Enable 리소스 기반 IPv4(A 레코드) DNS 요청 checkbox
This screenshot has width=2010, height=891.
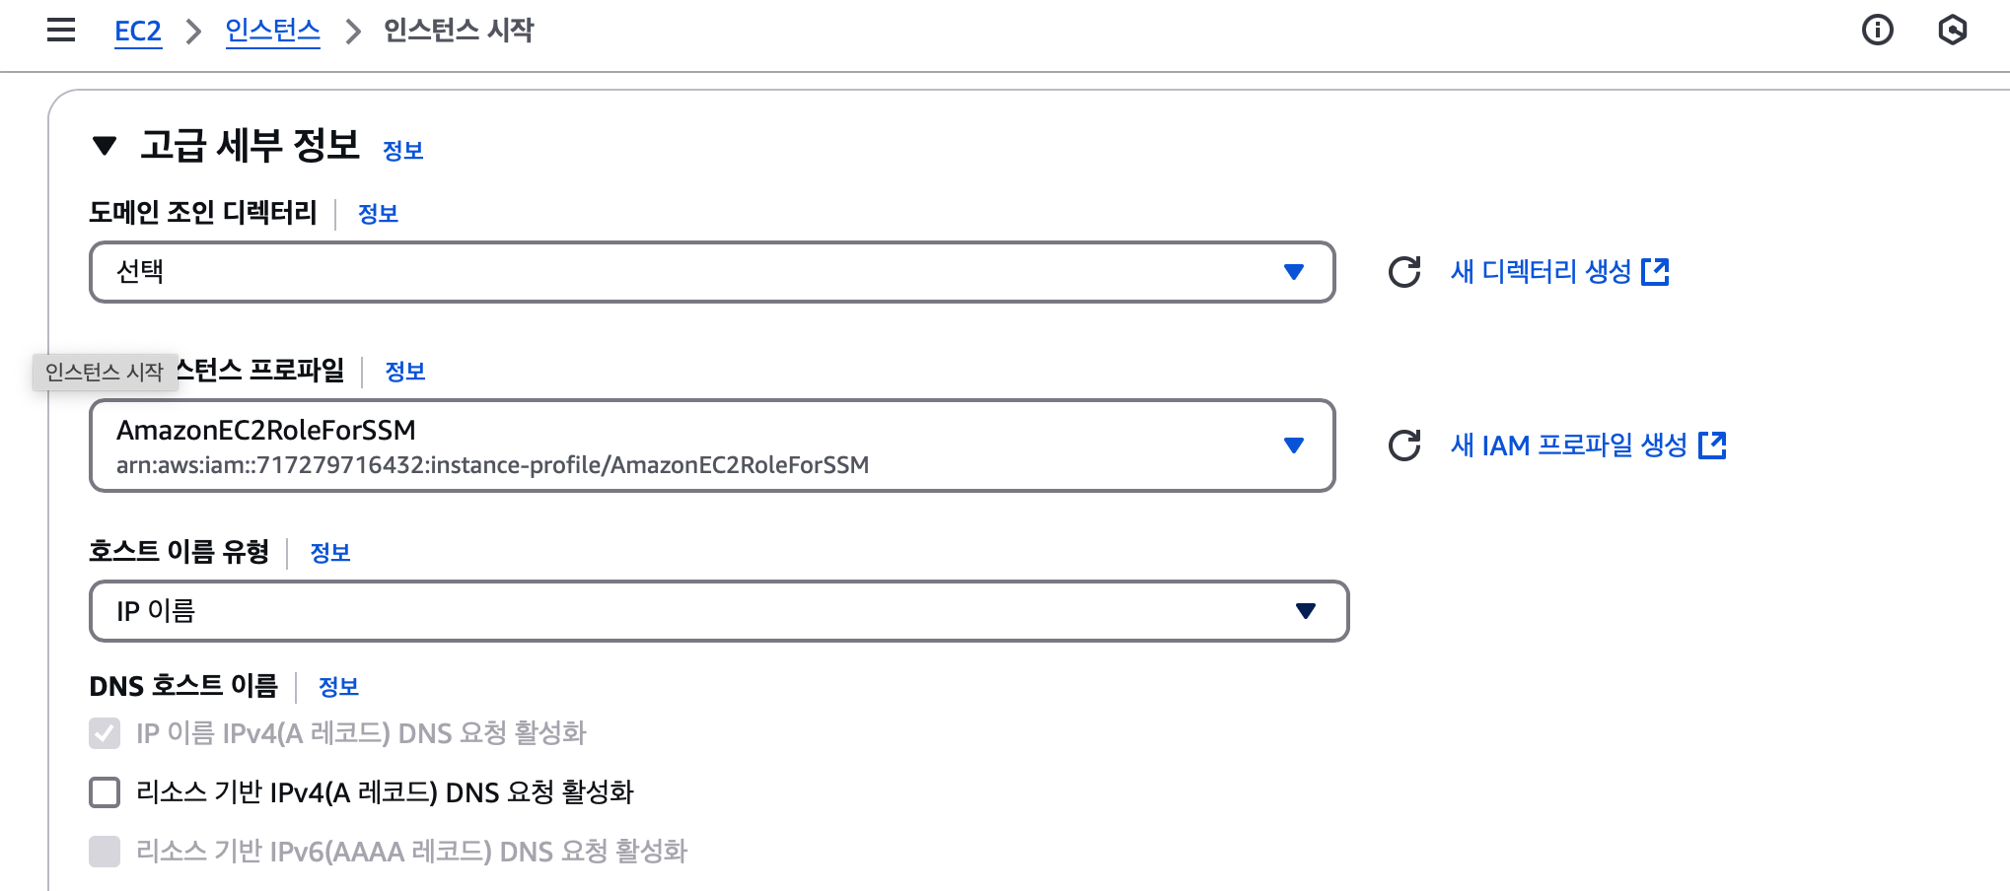click(x=105, y=792)
